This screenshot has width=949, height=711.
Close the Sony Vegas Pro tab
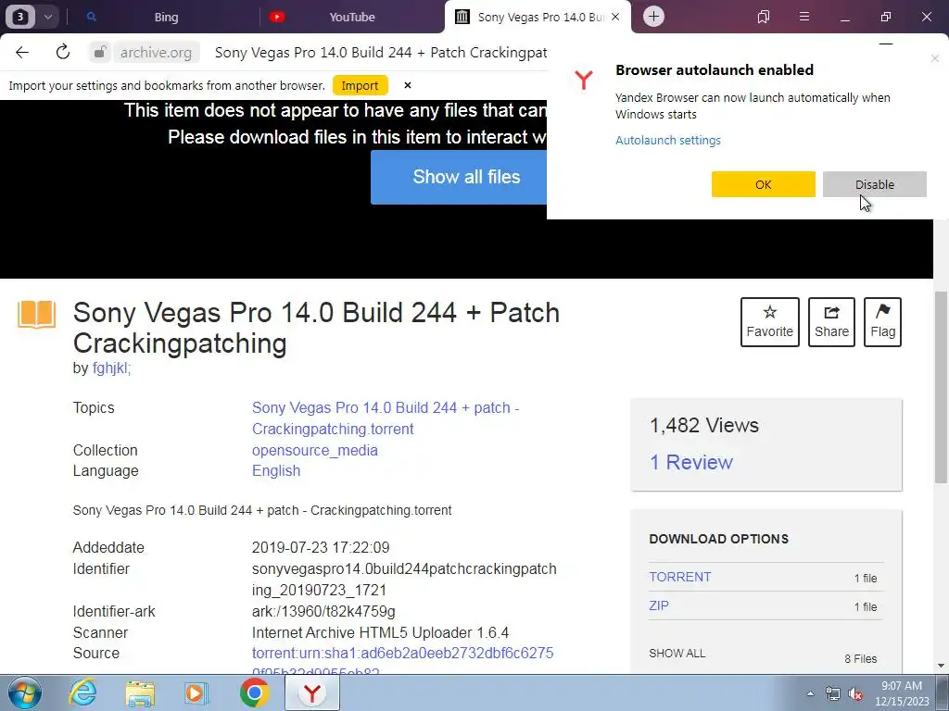pos(615,17)
